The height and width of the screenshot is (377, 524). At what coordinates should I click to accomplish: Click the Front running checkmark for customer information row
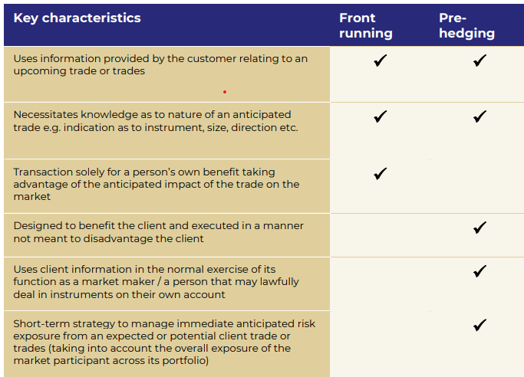[381, 61]
